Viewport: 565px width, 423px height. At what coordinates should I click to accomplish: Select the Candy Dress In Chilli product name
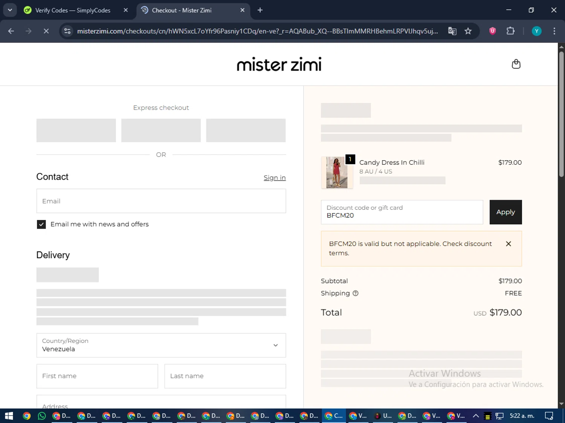[392, 162]
